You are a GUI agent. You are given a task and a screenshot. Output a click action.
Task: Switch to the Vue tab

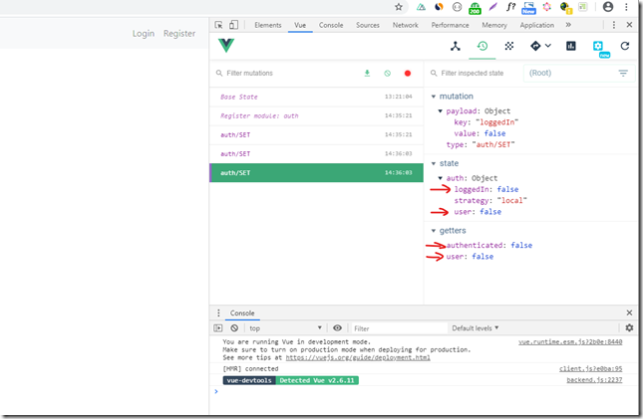(x=300, y=25)
